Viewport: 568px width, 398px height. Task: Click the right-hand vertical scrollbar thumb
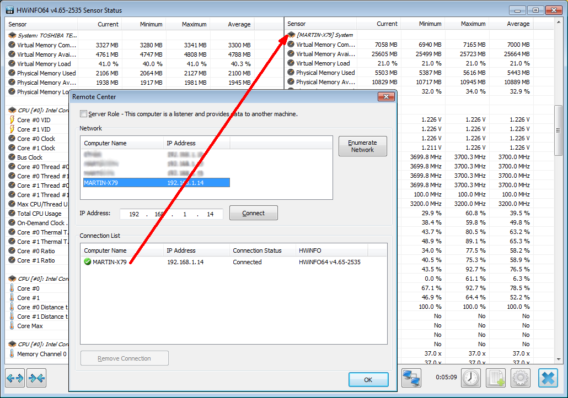point(558,130)
